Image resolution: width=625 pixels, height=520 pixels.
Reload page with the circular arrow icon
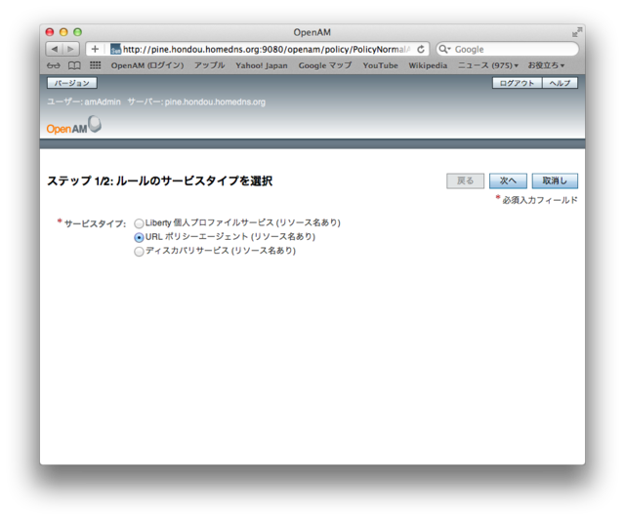pos(421,49)
